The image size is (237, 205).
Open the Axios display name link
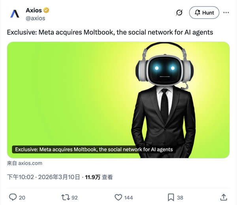click(34, 10)
